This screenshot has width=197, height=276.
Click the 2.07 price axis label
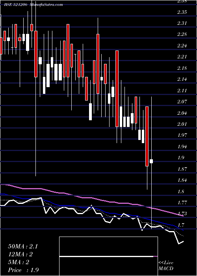[x=182, y=102]
